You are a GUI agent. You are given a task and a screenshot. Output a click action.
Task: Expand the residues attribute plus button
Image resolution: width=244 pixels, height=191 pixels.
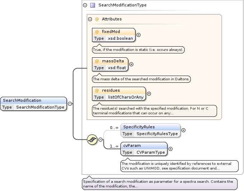149,94
